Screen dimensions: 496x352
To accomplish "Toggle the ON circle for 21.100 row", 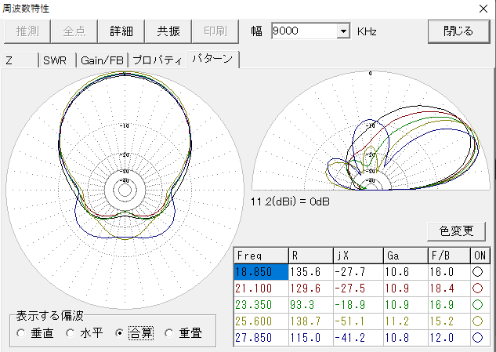I will click(x=479, y=288).
